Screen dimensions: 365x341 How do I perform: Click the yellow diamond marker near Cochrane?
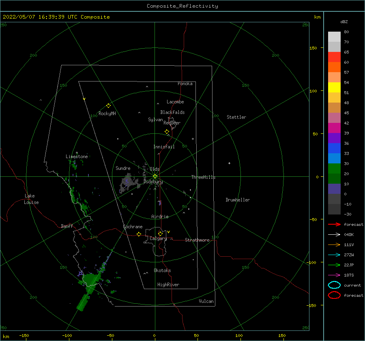(139, 234)
